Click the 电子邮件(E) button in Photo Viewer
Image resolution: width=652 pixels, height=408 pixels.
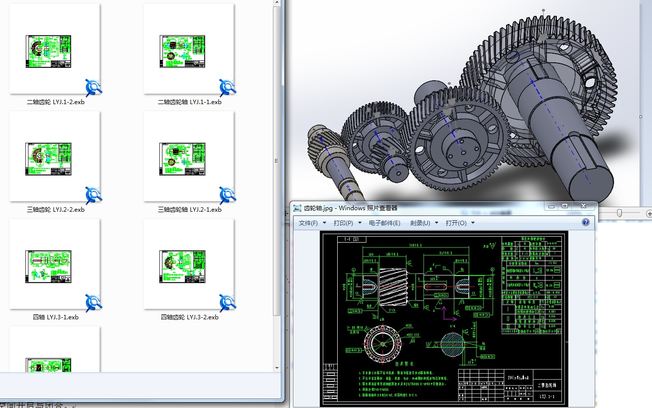(x=385, y=223)
